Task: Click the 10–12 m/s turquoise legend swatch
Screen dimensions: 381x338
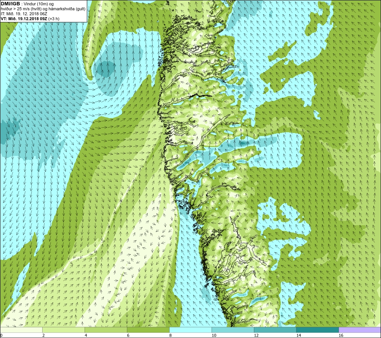Action: click(232, 330)
